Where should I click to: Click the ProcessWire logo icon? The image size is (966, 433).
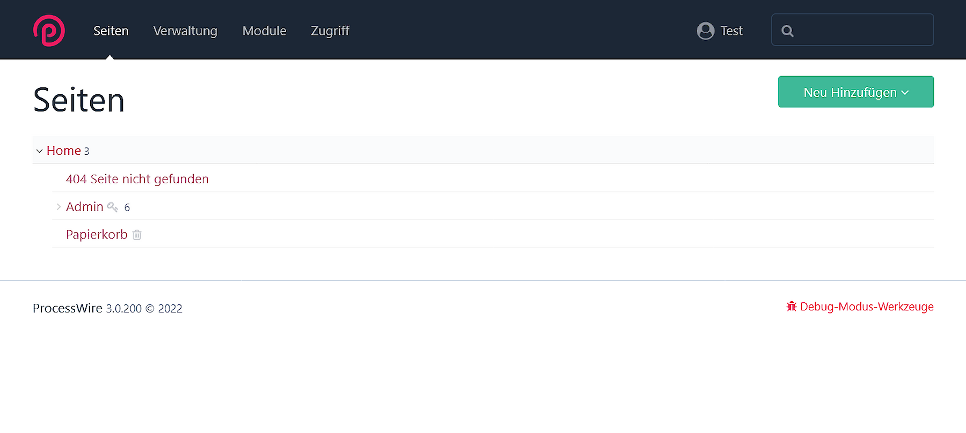[49, 31]
